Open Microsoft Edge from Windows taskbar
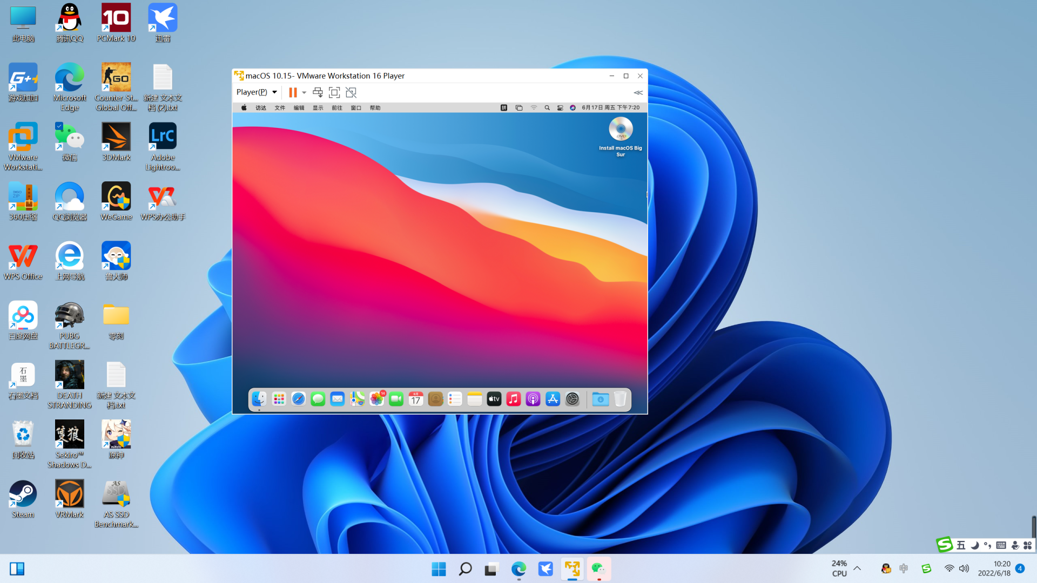The height and width of the screenshot is (583, 1037). pyautogui.click(x=518, y=569)
